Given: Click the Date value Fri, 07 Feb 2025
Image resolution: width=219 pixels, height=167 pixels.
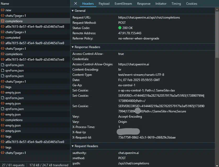Looking at the screenshot, I should click(139, 80).
